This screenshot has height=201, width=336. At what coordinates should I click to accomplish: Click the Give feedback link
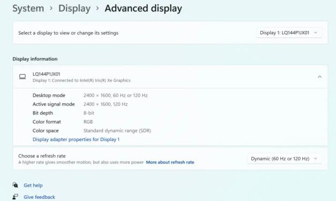(x=39, y=197)
